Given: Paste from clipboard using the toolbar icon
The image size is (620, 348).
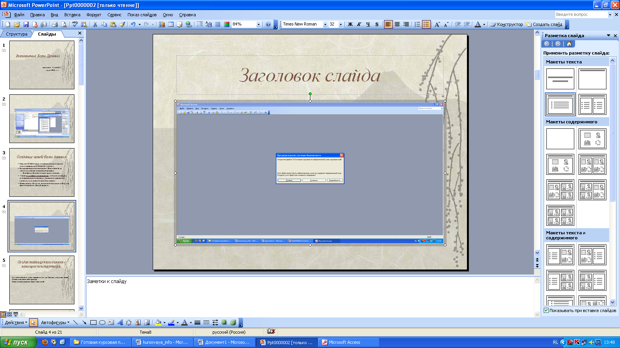Looking at the screenshot, I should coord(113,24).
